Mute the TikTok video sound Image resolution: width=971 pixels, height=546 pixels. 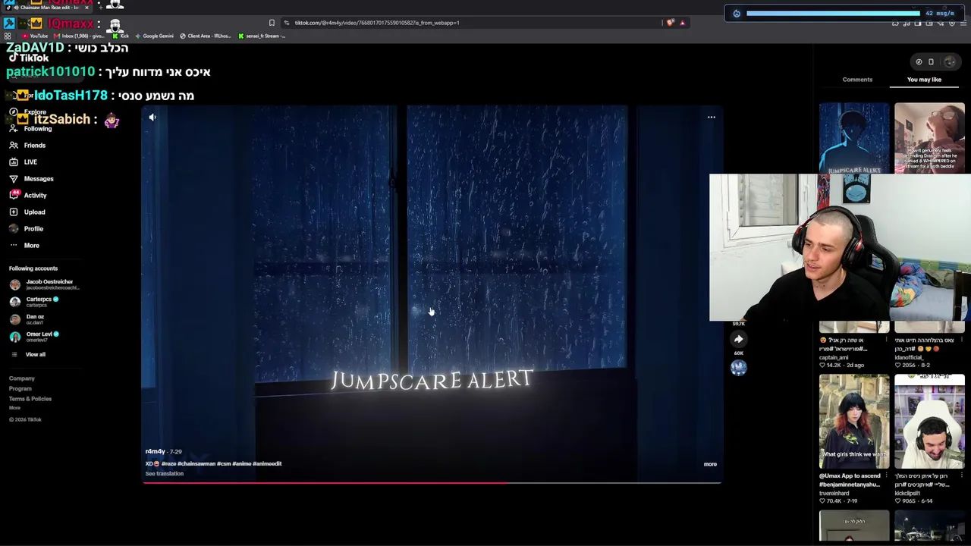click(152, 118)
